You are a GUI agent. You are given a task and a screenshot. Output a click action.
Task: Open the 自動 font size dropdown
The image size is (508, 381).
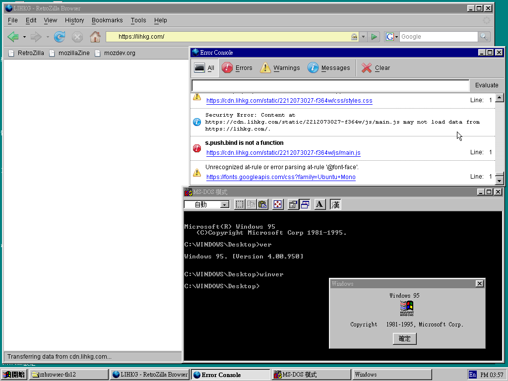(224, 204)
